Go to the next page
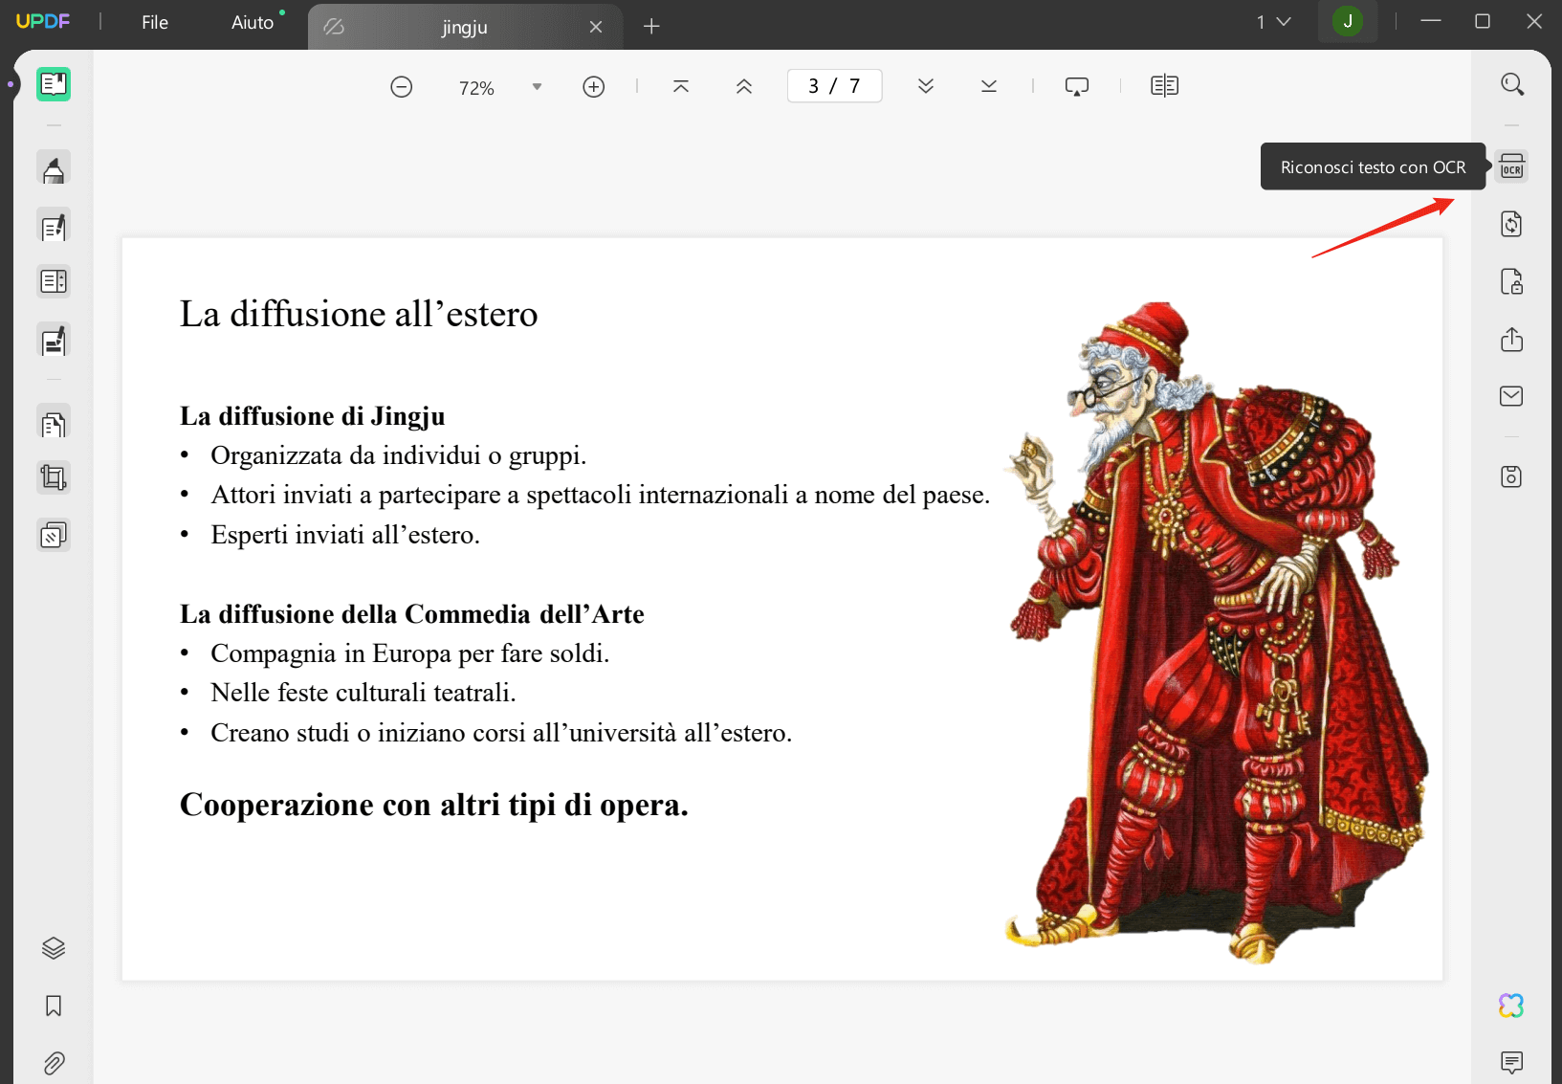This screenshot has height=1084, width=1562. coord(926,86)
